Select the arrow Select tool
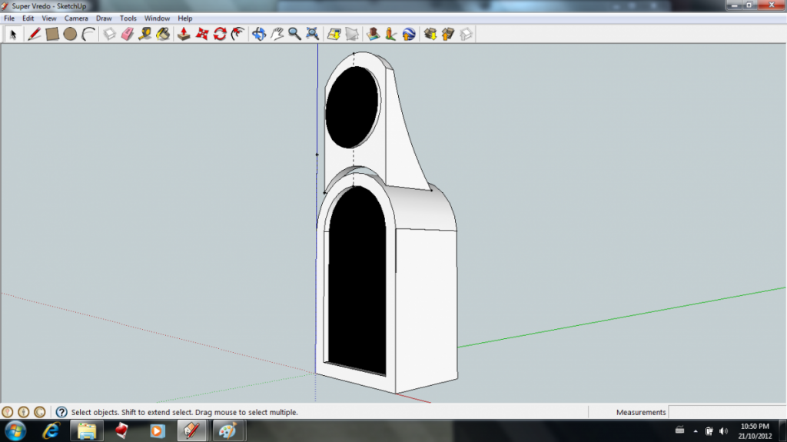This screenshot has height=442, width=787. tap(13, 34)
